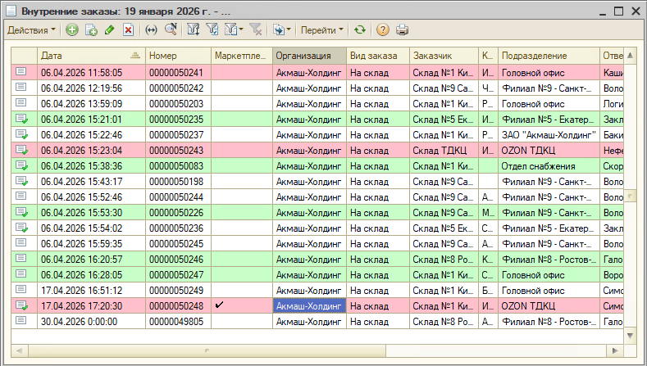
Task: Click document icon of order 0000050246
Action: pos(21,259)
